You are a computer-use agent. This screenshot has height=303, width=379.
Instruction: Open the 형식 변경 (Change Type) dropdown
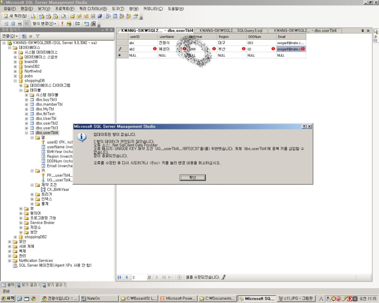44,24
